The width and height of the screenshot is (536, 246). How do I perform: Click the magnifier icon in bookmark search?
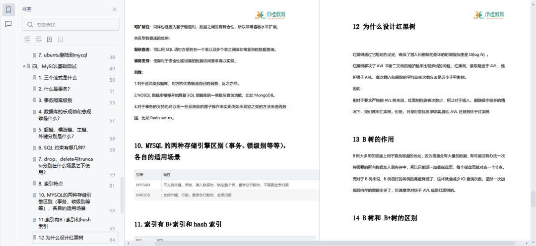[30, 25]
